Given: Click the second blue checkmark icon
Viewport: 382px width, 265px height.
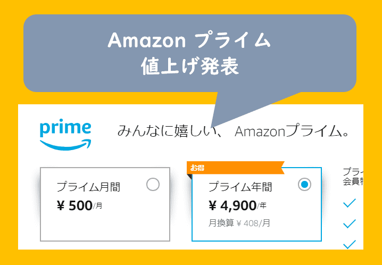Looking at the screenshot, I should [350, 223].
